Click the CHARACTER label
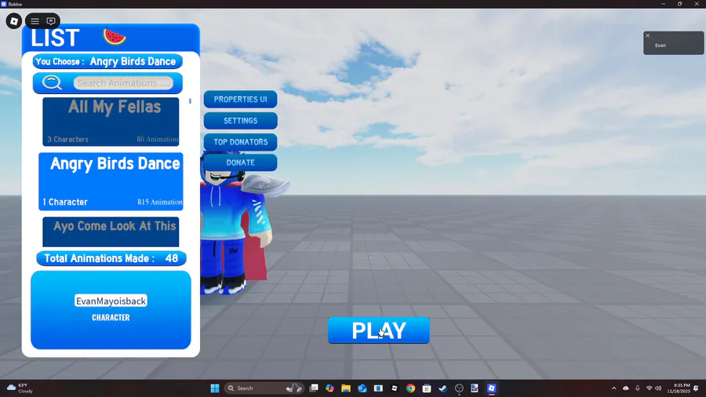706x397 pixels. pyautogui.click(x=111, y=317)
